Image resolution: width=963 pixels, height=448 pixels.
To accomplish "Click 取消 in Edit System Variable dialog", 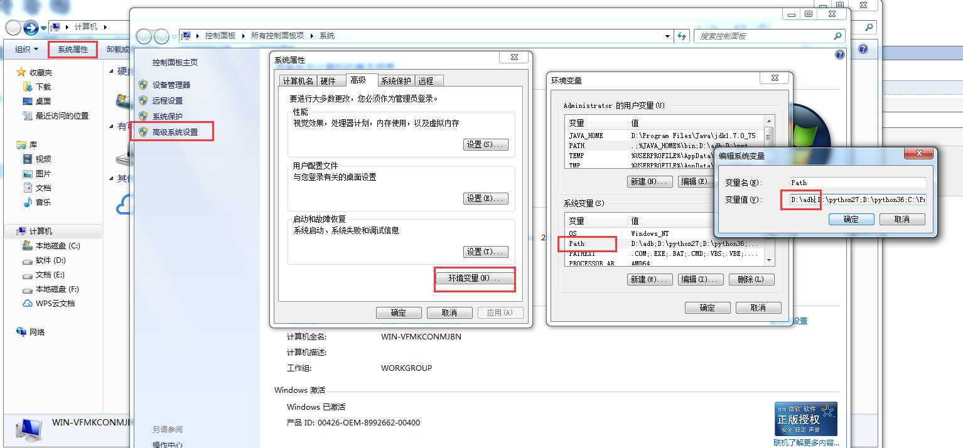I will coord(902,219).
